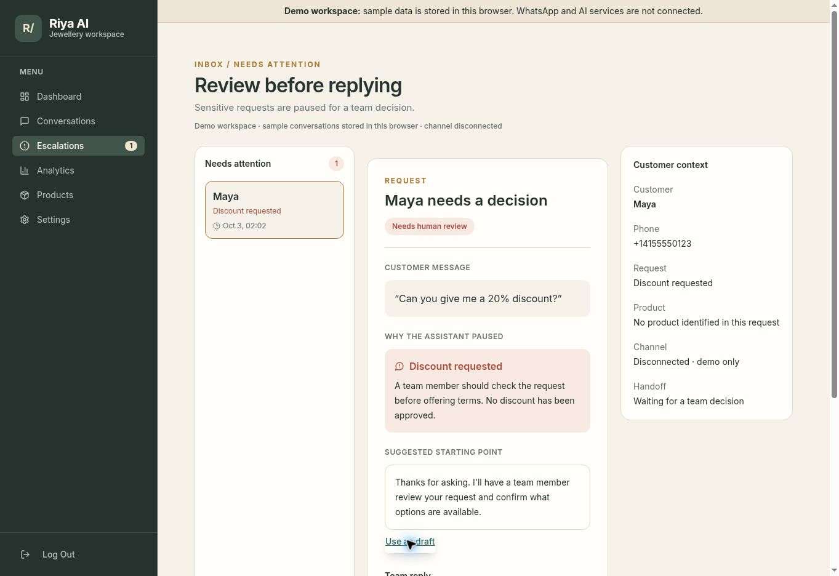839x576 pixels.
Task: Click the 'Jewellery workspace' subtitle
Action: click(x=87, y=34)
